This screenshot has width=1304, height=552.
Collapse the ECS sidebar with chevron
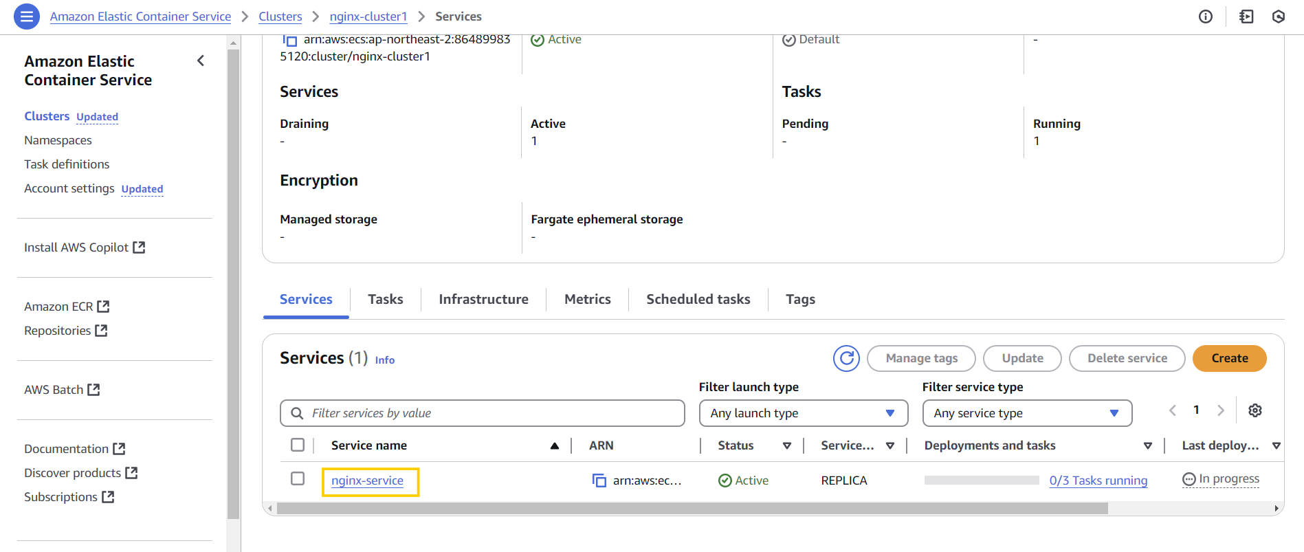coord(201,61)
